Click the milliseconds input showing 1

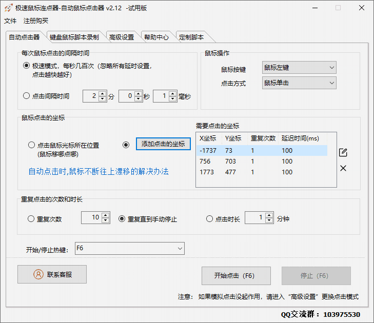pyautogui.click(x=161, y=96)
